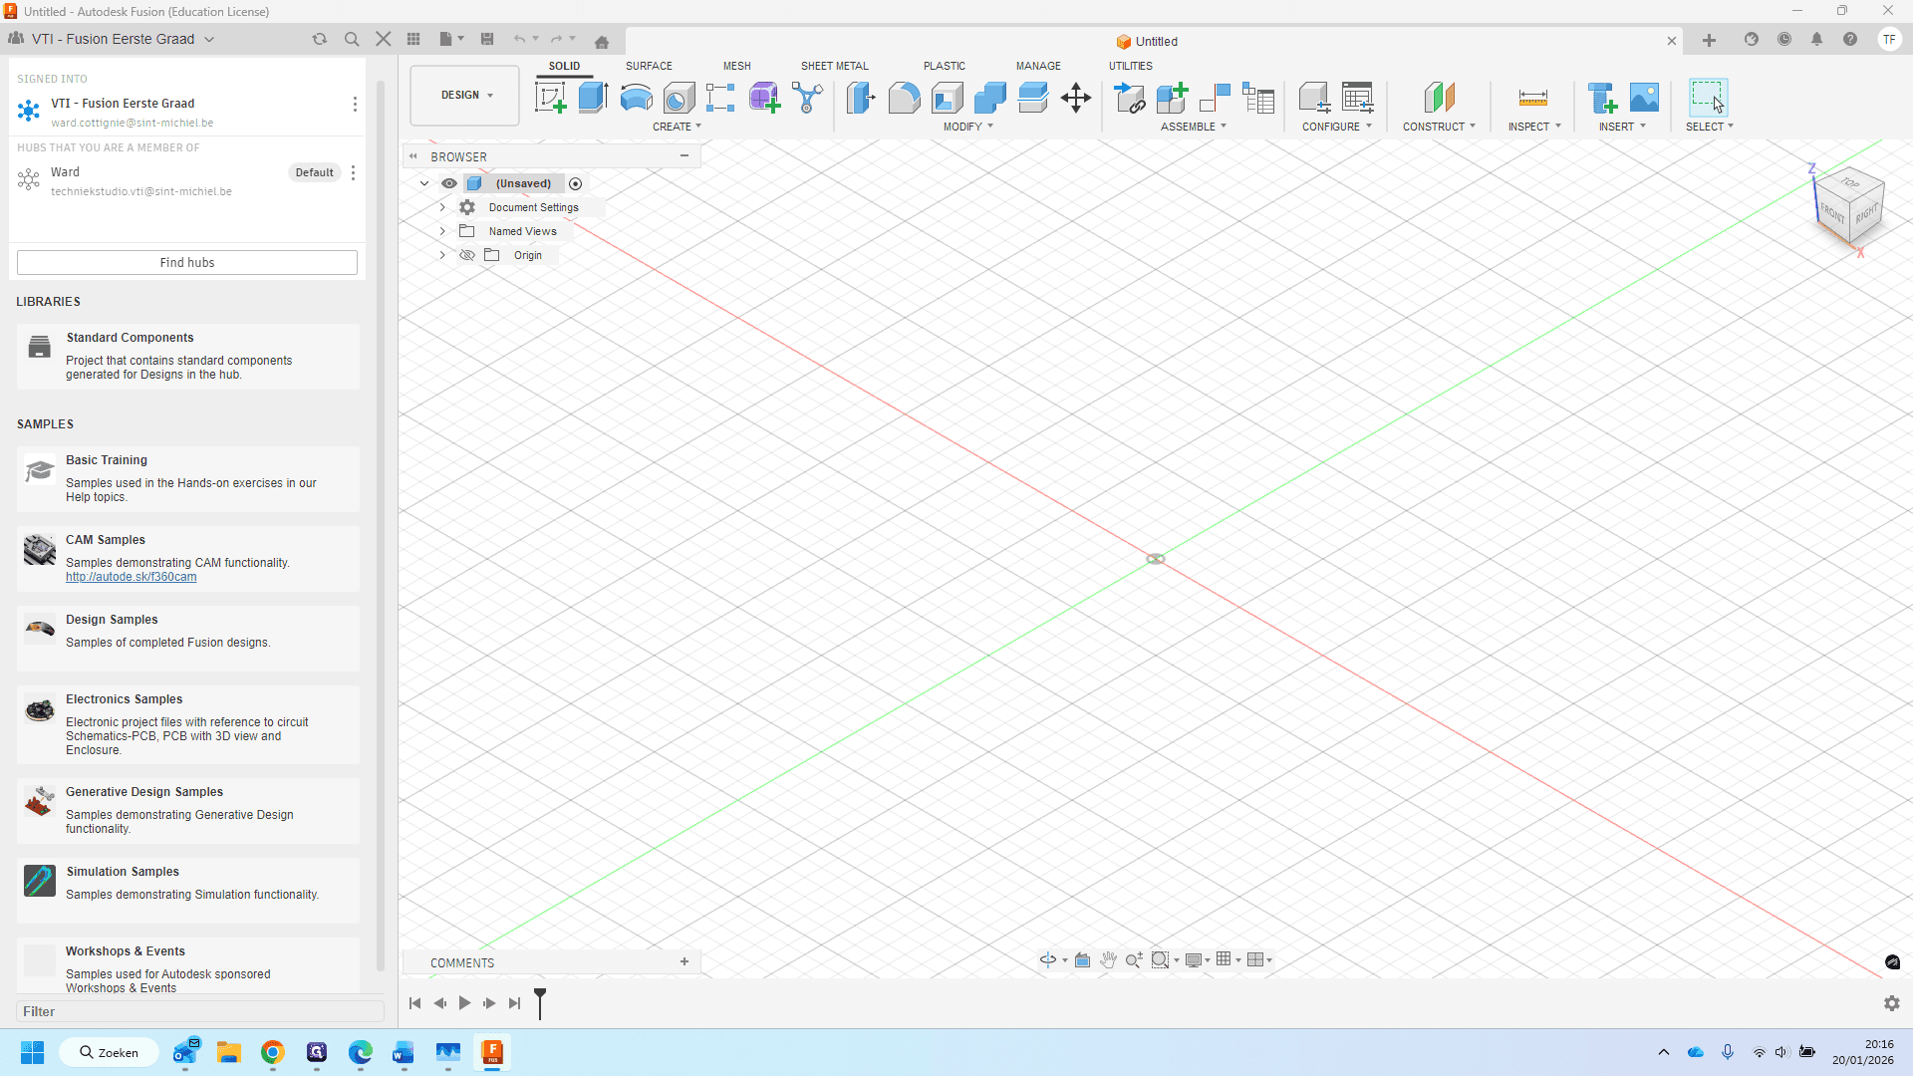Expand the Named Views node
This screenshot has height=1076, width=1913.
(442, 231)
